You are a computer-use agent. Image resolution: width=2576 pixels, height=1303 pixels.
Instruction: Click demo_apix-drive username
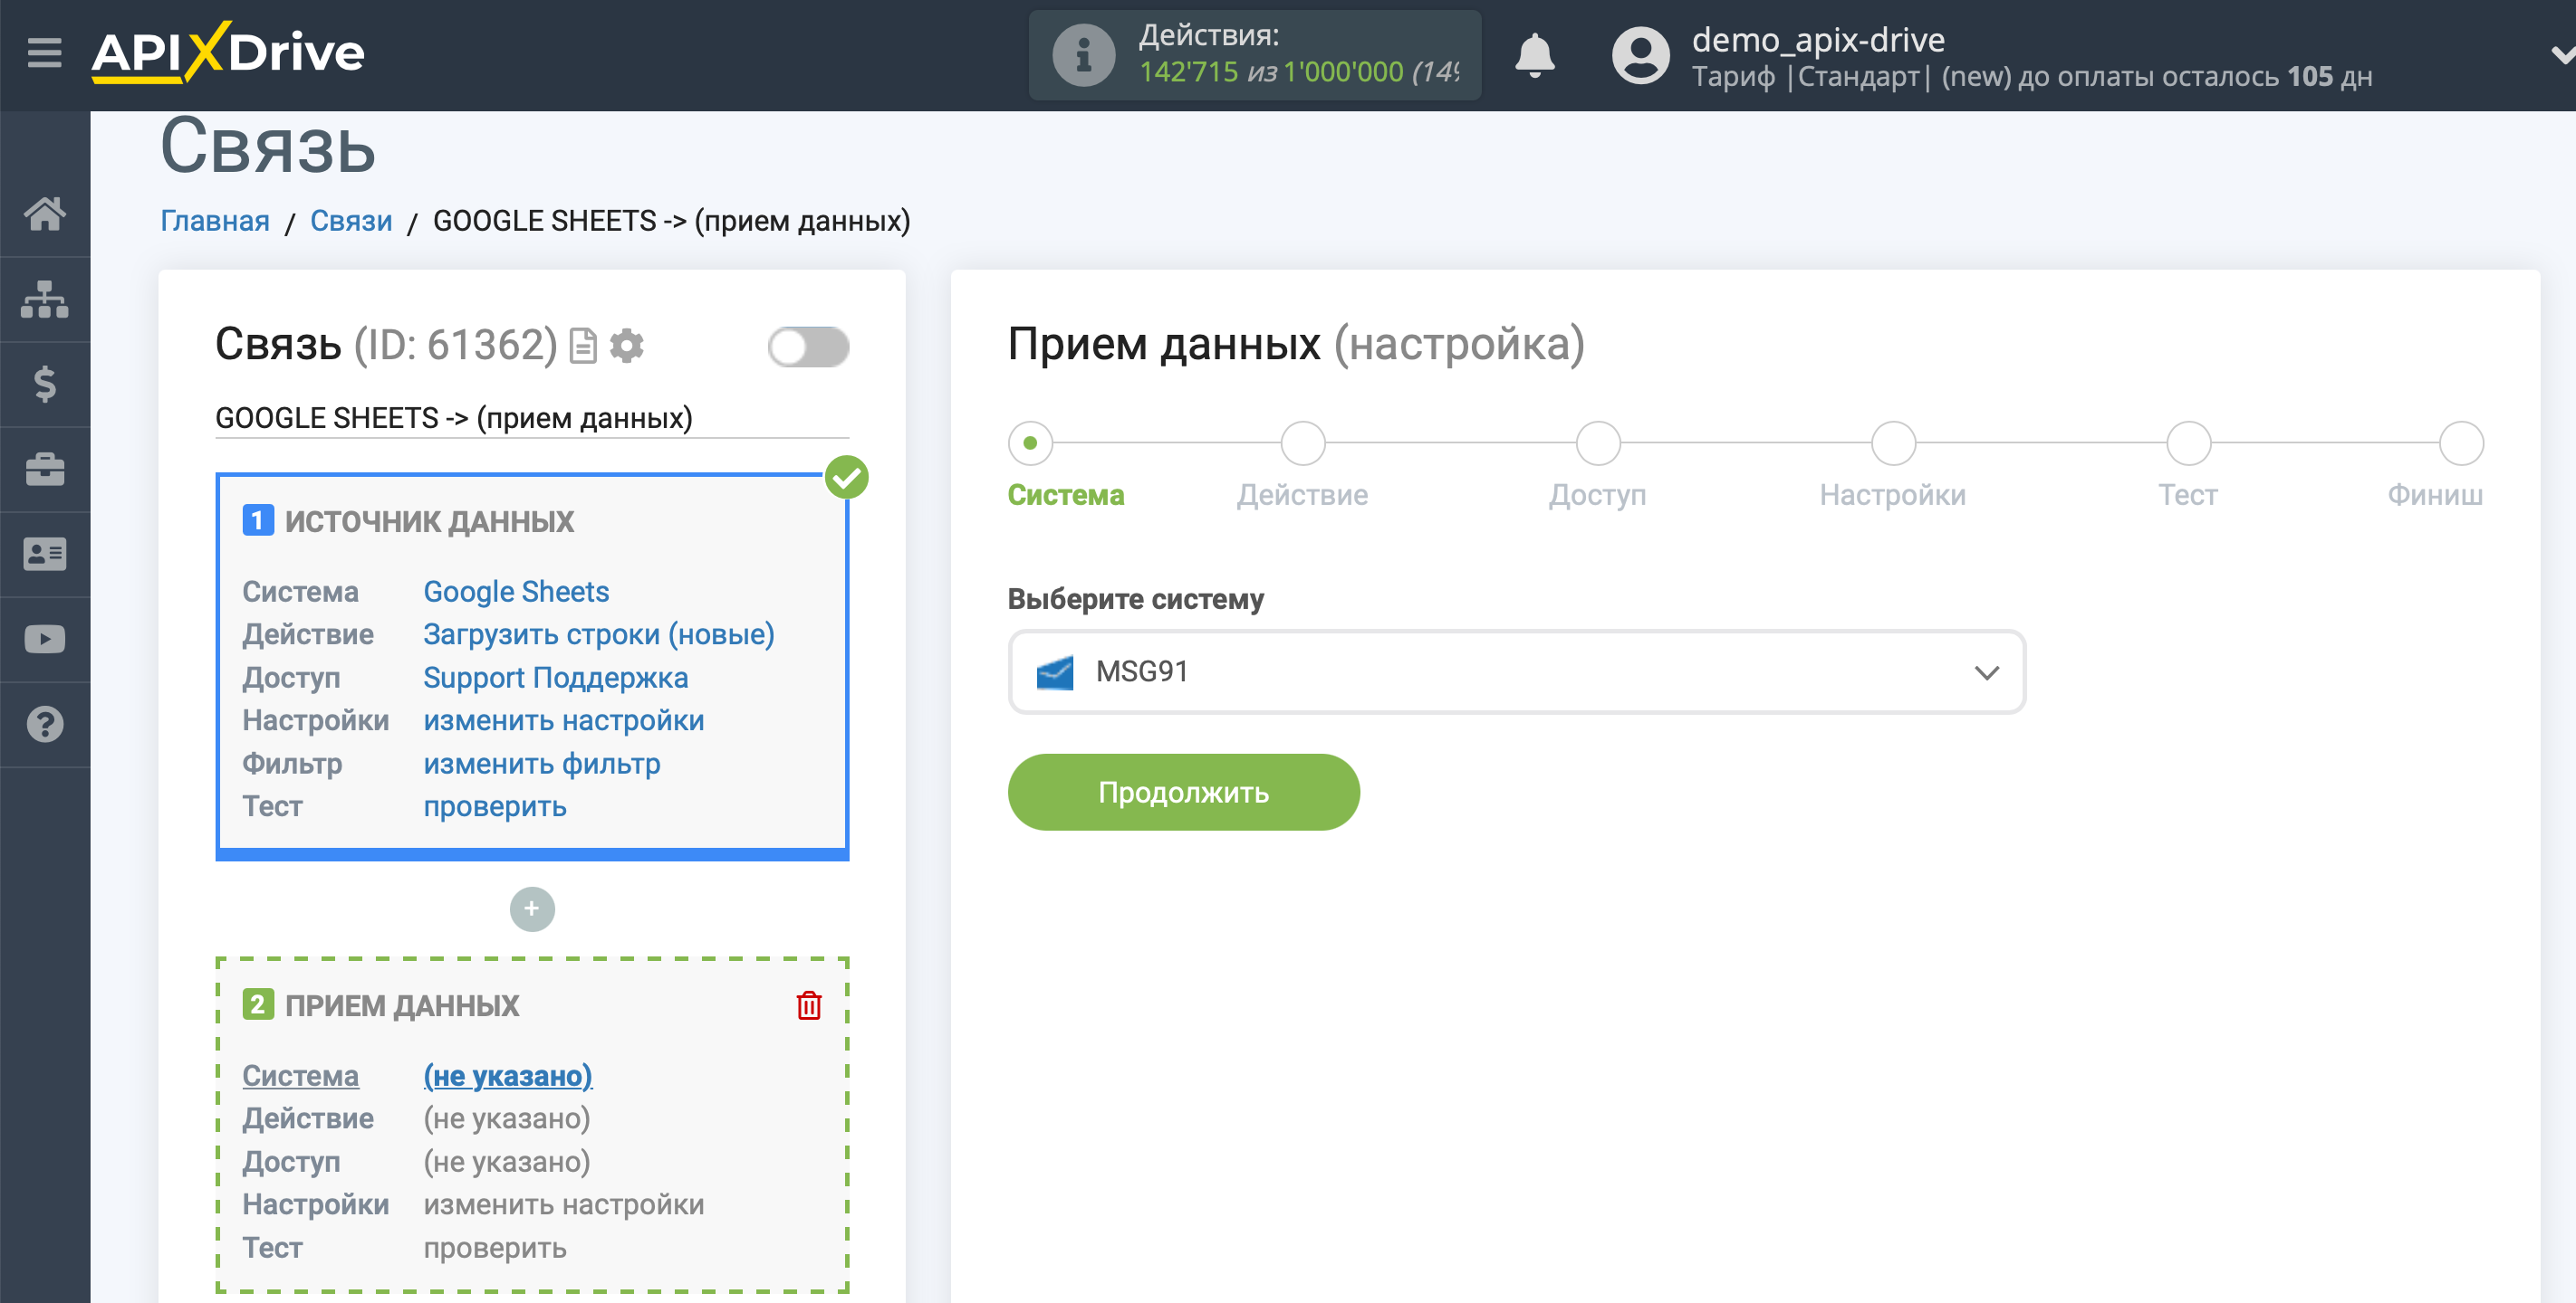[x=1818, y=40]
